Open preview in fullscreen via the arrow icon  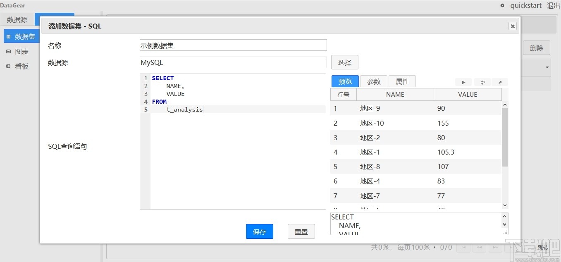pos(500,82)
